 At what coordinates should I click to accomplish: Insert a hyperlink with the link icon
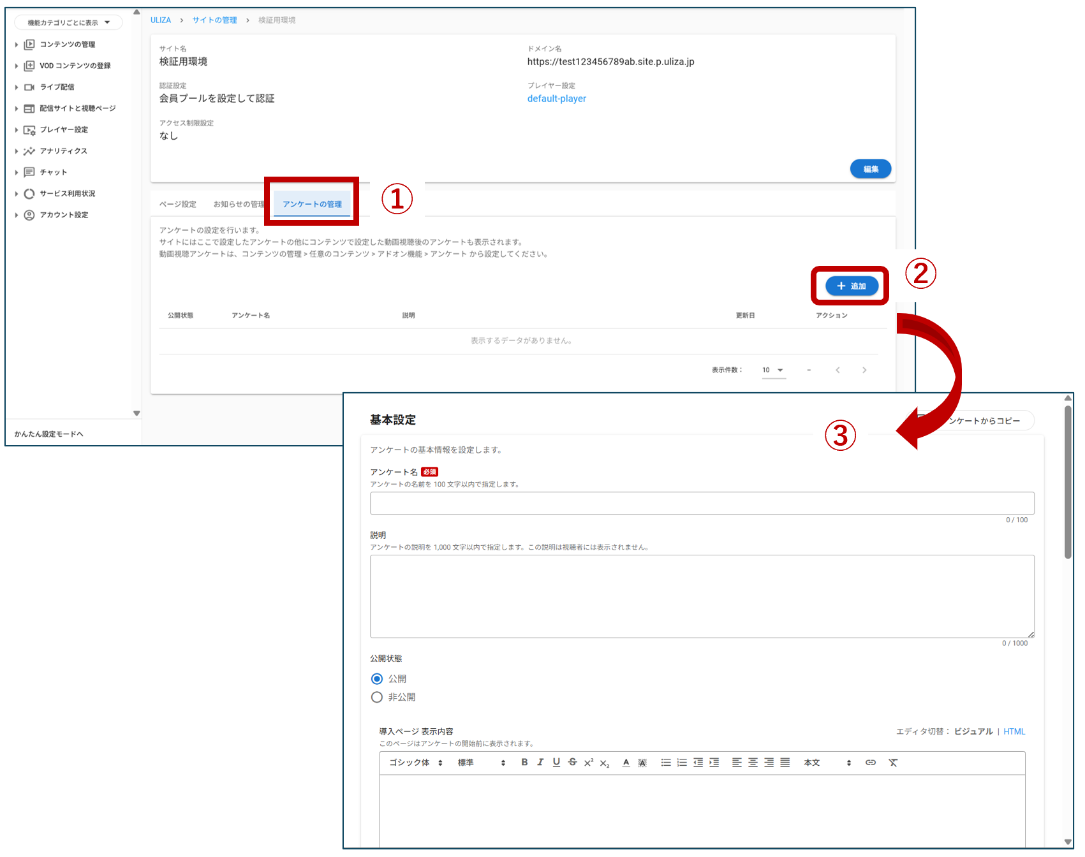(x=870, y=763)
